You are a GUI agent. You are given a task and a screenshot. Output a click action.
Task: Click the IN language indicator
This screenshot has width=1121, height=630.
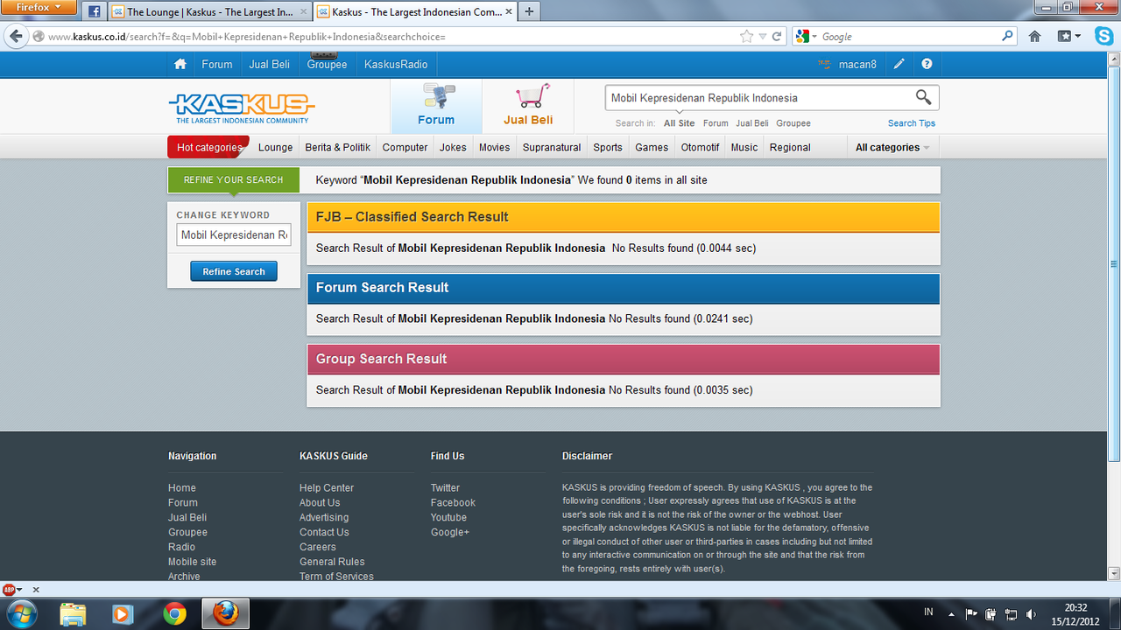[x=928, y=611]
